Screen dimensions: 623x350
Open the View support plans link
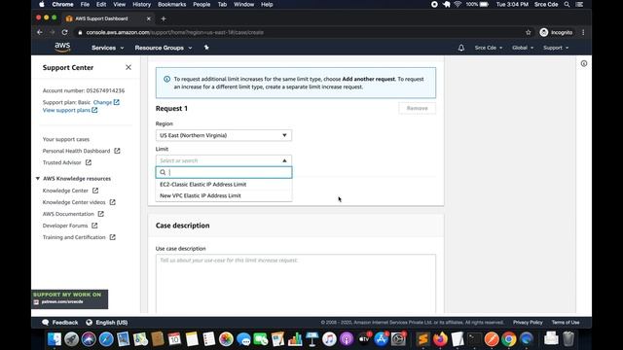click(70, 110)
